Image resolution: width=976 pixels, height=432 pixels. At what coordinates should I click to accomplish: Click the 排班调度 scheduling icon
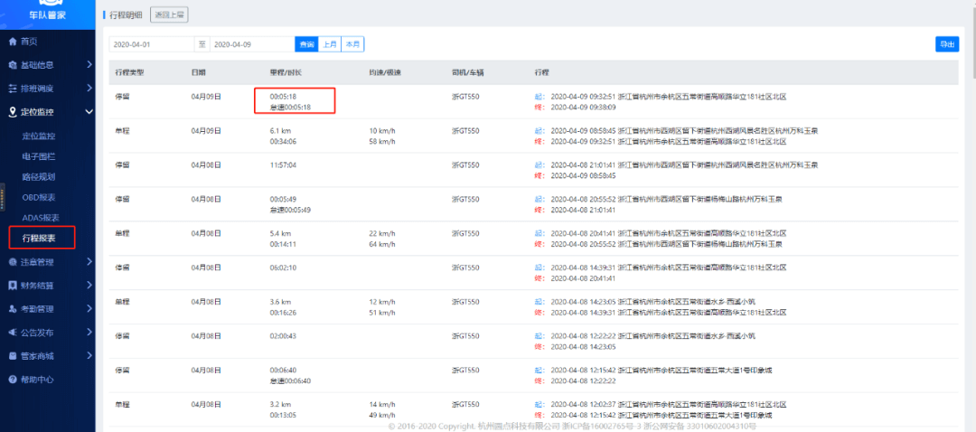tap(12, 89)
